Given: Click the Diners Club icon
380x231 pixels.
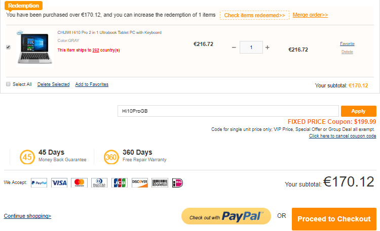Looking at the screenshot, I should pyautogui.click(x=99, y=182).
